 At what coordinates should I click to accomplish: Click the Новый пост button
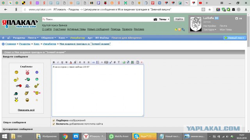coord(235,38)
